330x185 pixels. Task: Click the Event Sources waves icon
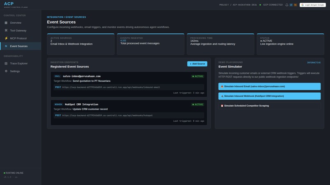pos(6,46)
